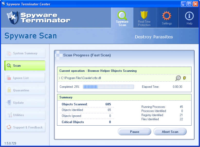Click the Scan Progress (Fast Scan) title
This screenshot has width=200, height=147.
point(87,55)
